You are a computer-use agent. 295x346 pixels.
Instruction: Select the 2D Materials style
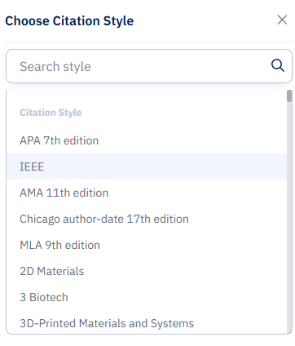coord(147,271)
